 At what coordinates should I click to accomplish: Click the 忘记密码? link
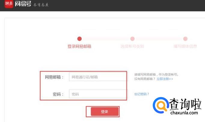click(142, 94)
